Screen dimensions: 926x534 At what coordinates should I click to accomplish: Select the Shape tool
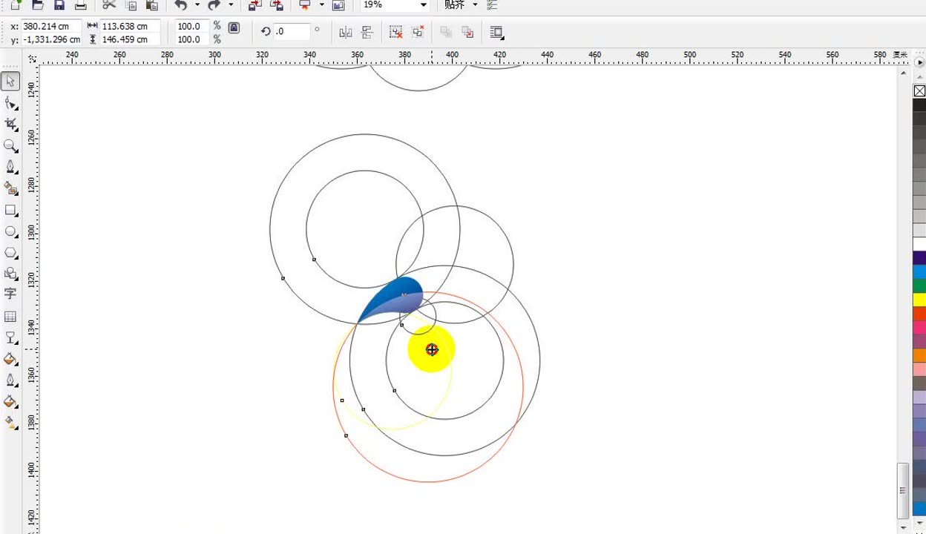pos(10,102)
